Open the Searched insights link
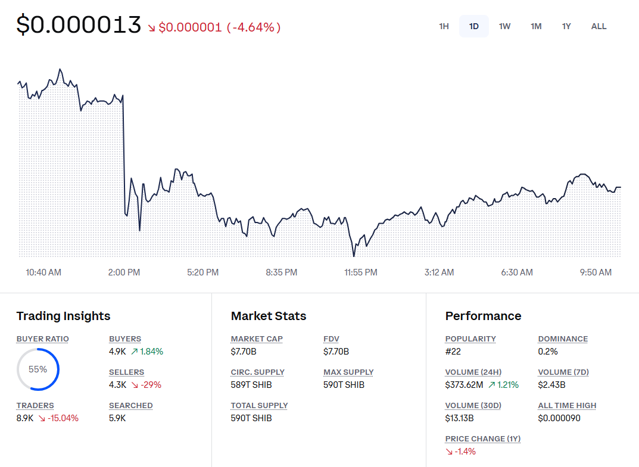The height and width of the screenshot is (467, 639). click(x=130, y=405)
